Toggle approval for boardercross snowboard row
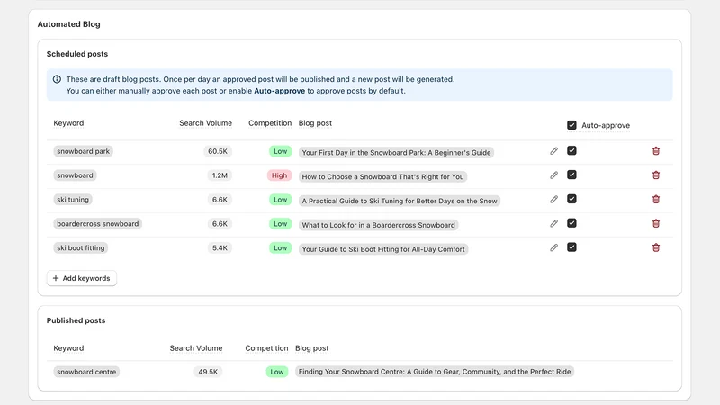Screen dimensions: 720x405 (571, 223)
